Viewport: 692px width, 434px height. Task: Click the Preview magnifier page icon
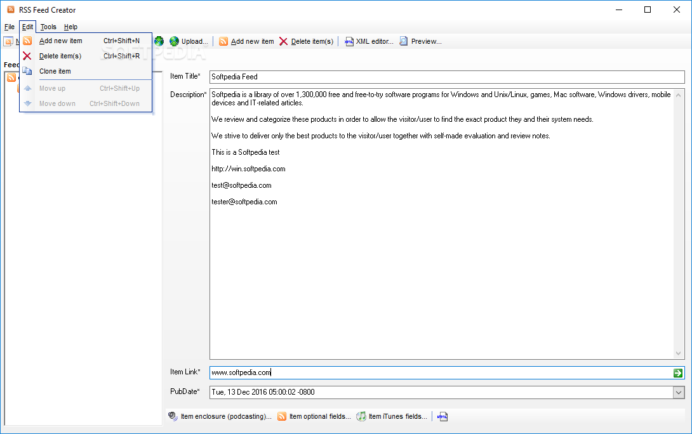click(403, 41)
